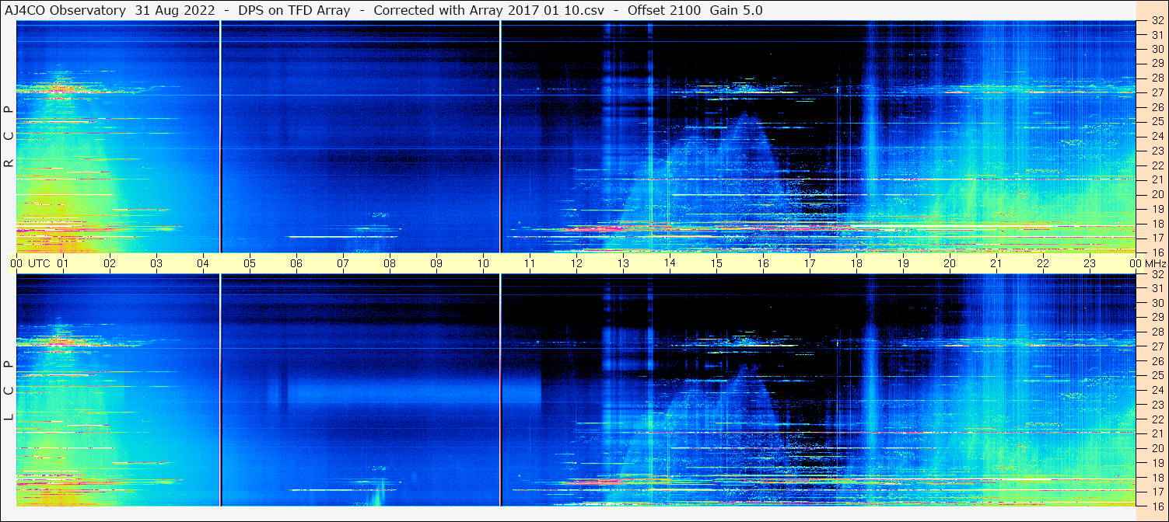Click the 22 hour label on UTC axis
Image resolution: width=1169 pixels, height=522 pixels.
[1043, 263]
